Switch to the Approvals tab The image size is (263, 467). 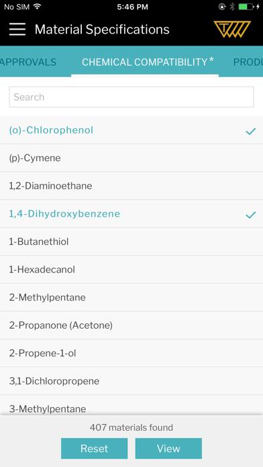28,62
